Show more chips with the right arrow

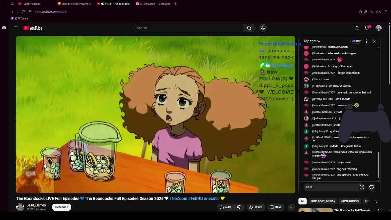[x=376, y=201]
